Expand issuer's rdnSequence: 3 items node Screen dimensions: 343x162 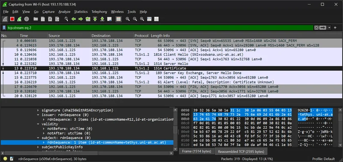click(44, 120)
